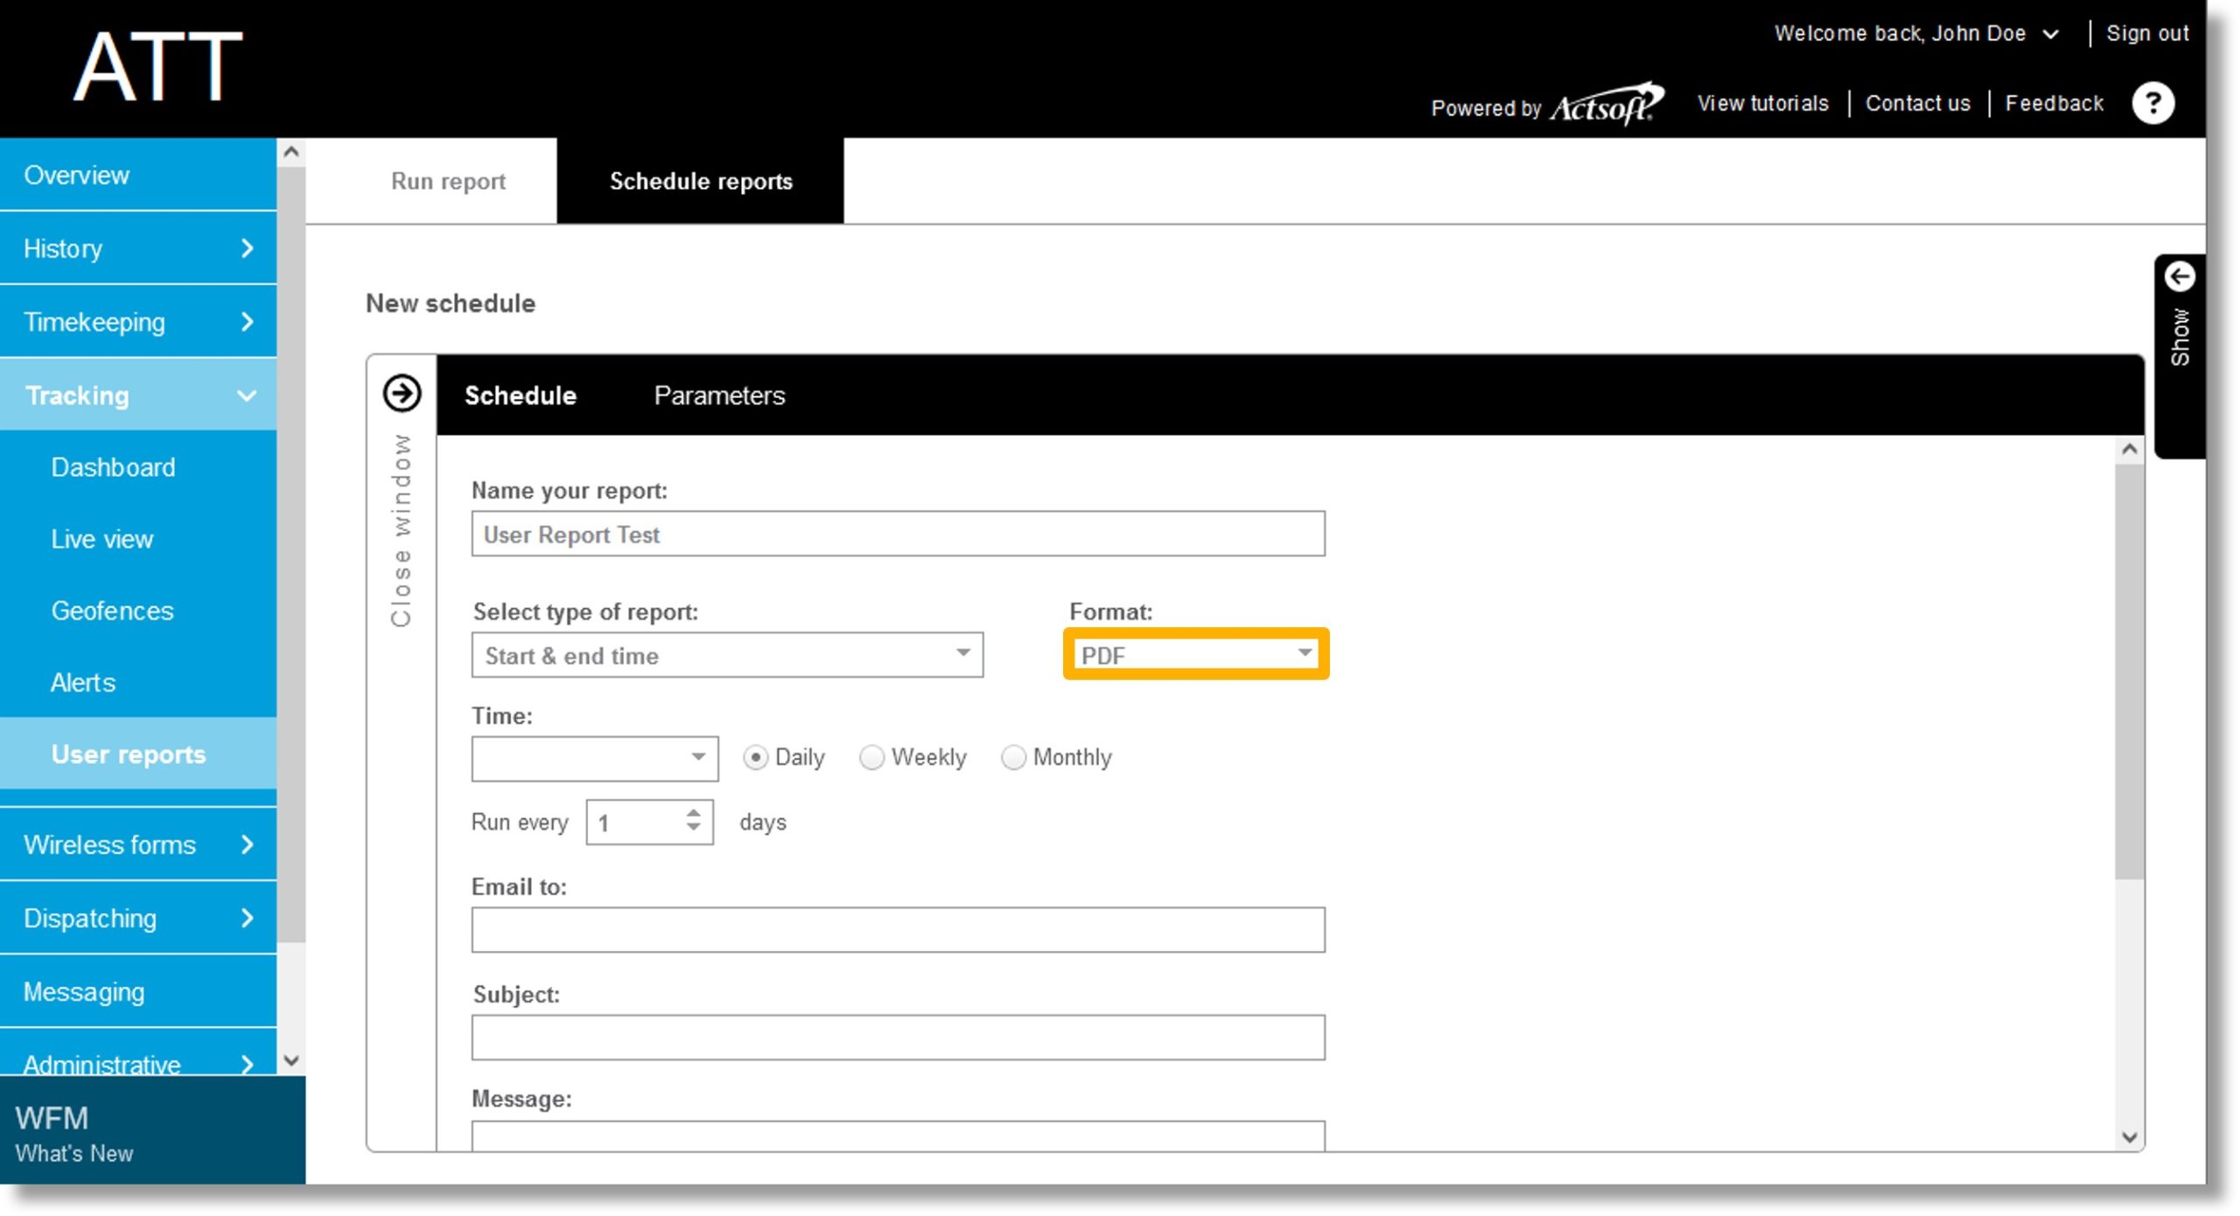Increment the Run every days stepper

click(x=695, y=814)
